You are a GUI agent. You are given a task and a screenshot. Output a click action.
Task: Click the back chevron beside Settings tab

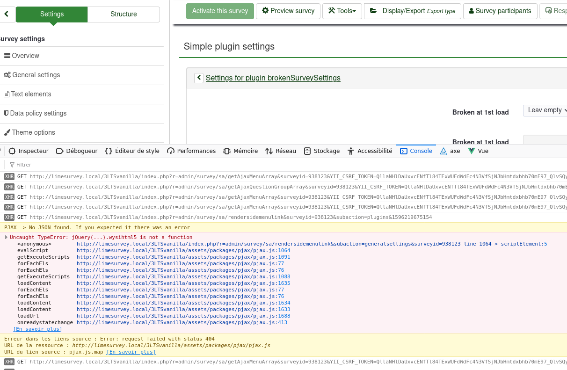[x=7, y=14]
